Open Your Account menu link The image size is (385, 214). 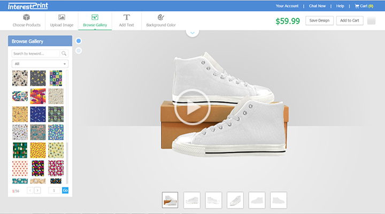pos(287,6)
